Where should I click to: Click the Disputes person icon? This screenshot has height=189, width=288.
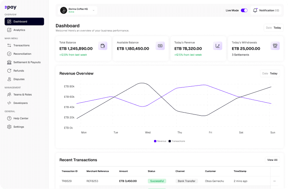click(9, 79)
